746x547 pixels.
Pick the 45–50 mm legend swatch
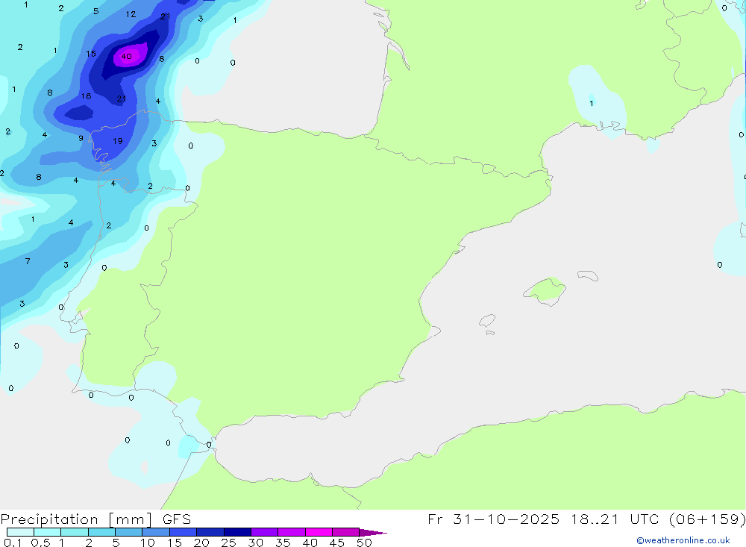[346, 532]
